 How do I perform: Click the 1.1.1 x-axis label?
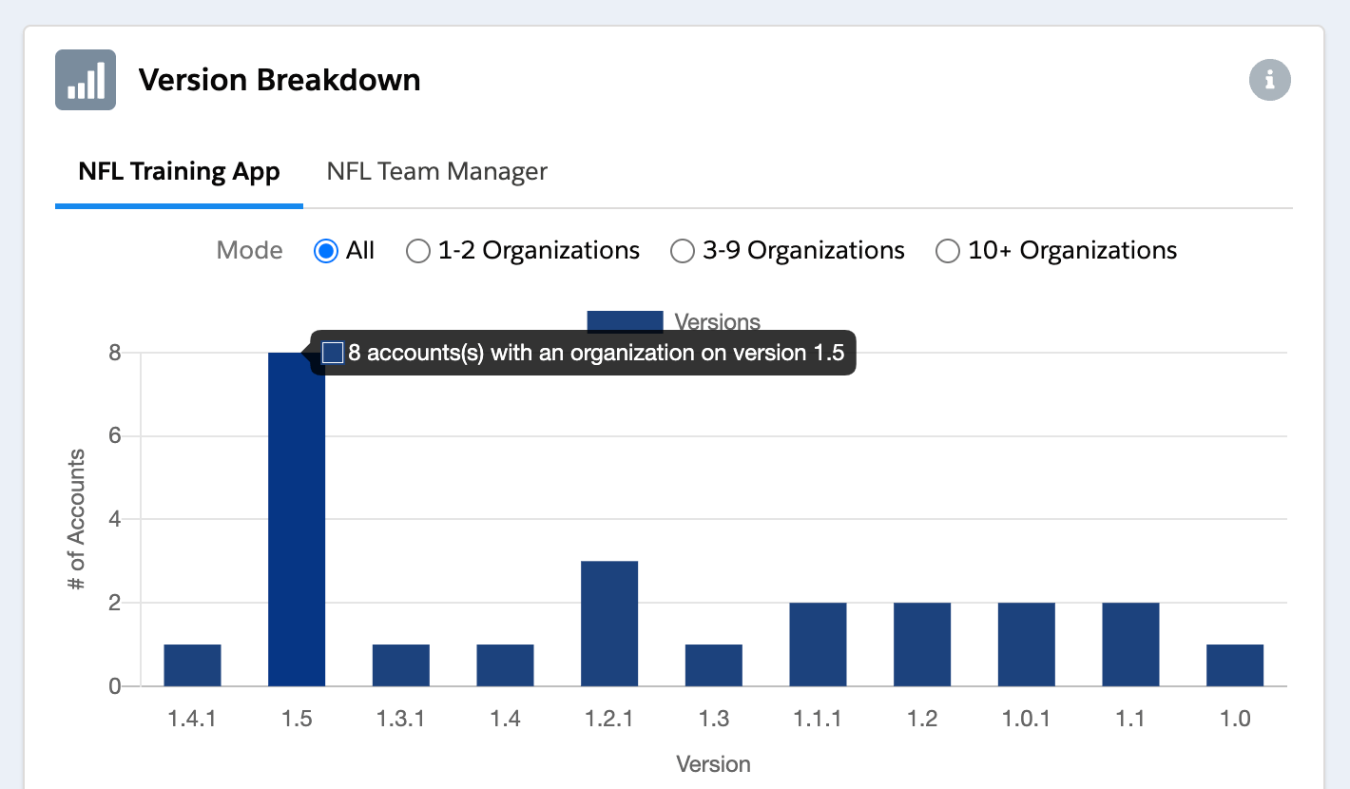818,719
